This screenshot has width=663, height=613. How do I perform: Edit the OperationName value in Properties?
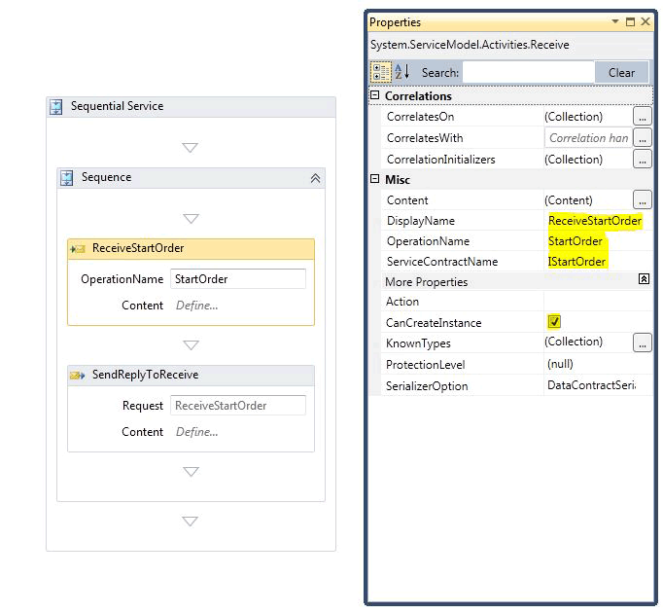coord(576,241)
